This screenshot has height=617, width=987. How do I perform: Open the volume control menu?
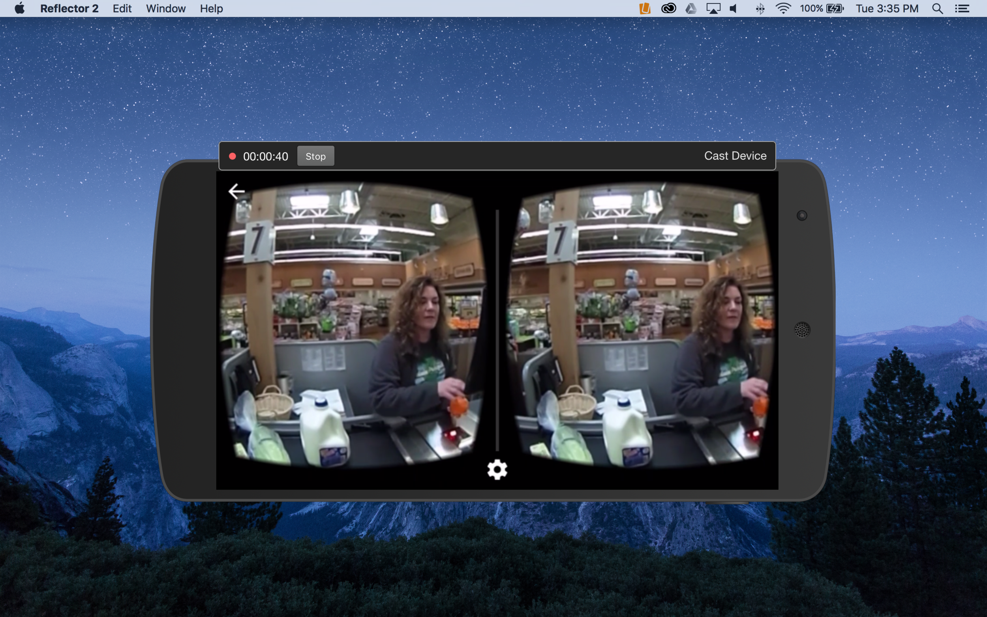pos(733,8)
